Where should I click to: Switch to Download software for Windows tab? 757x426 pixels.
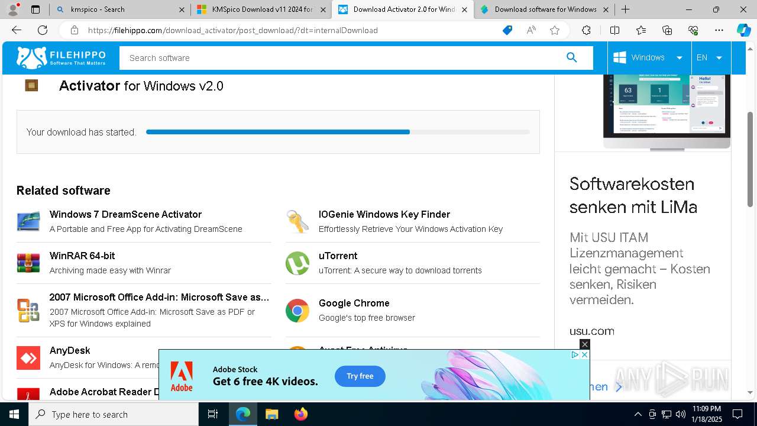click(x=544, y=9)
